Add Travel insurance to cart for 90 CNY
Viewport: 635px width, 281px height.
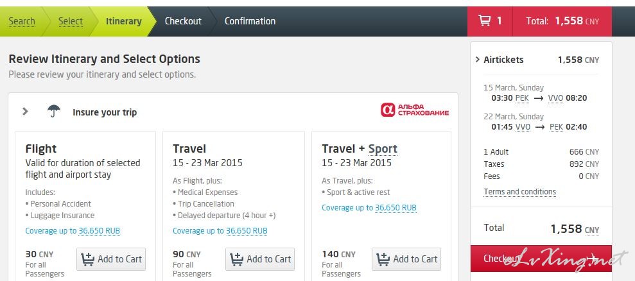pos(260,259)
